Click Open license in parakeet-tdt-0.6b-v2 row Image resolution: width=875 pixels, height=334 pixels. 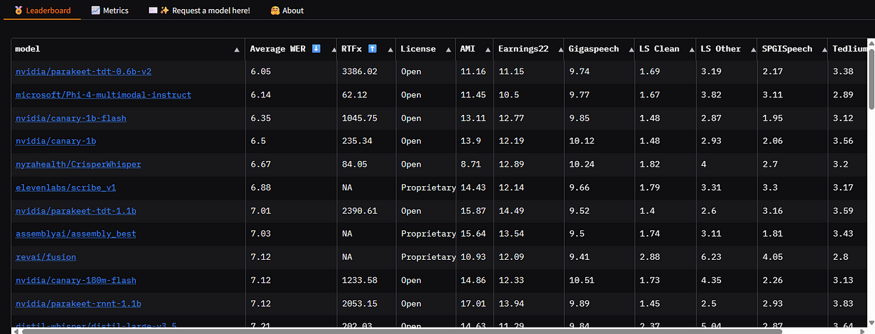(x=411, y=71)
